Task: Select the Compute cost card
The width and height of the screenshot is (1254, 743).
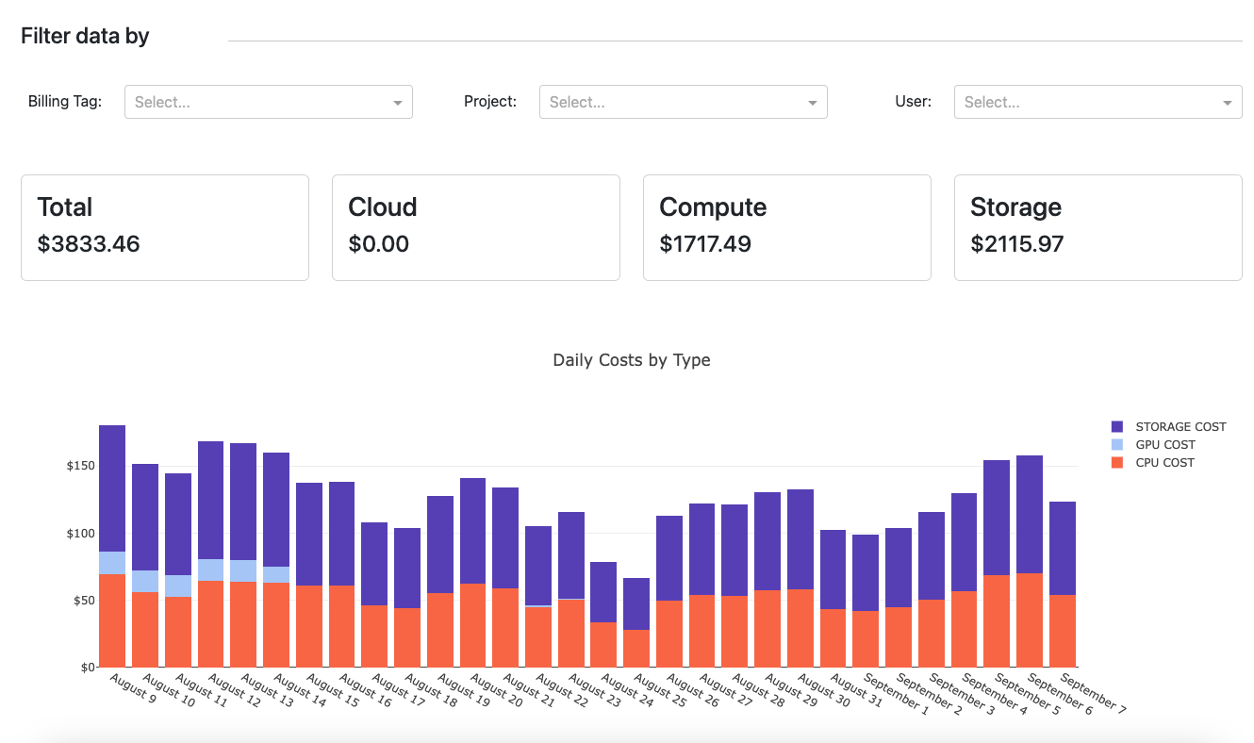Action: [x=787, y=227]
